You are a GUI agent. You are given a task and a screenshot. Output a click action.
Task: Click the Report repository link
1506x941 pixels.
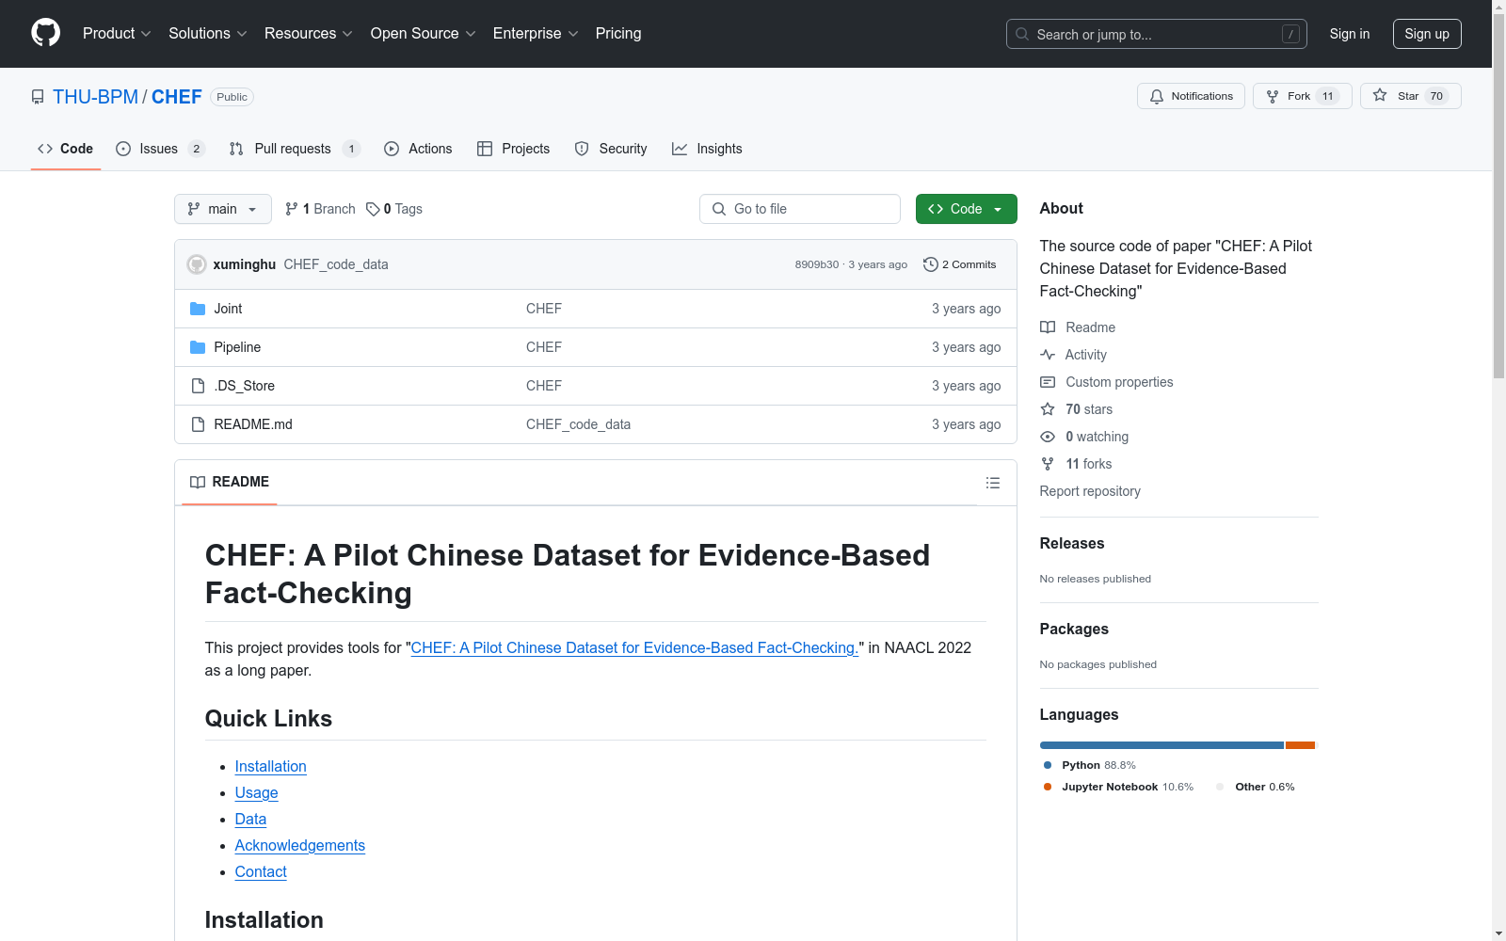1090,491
